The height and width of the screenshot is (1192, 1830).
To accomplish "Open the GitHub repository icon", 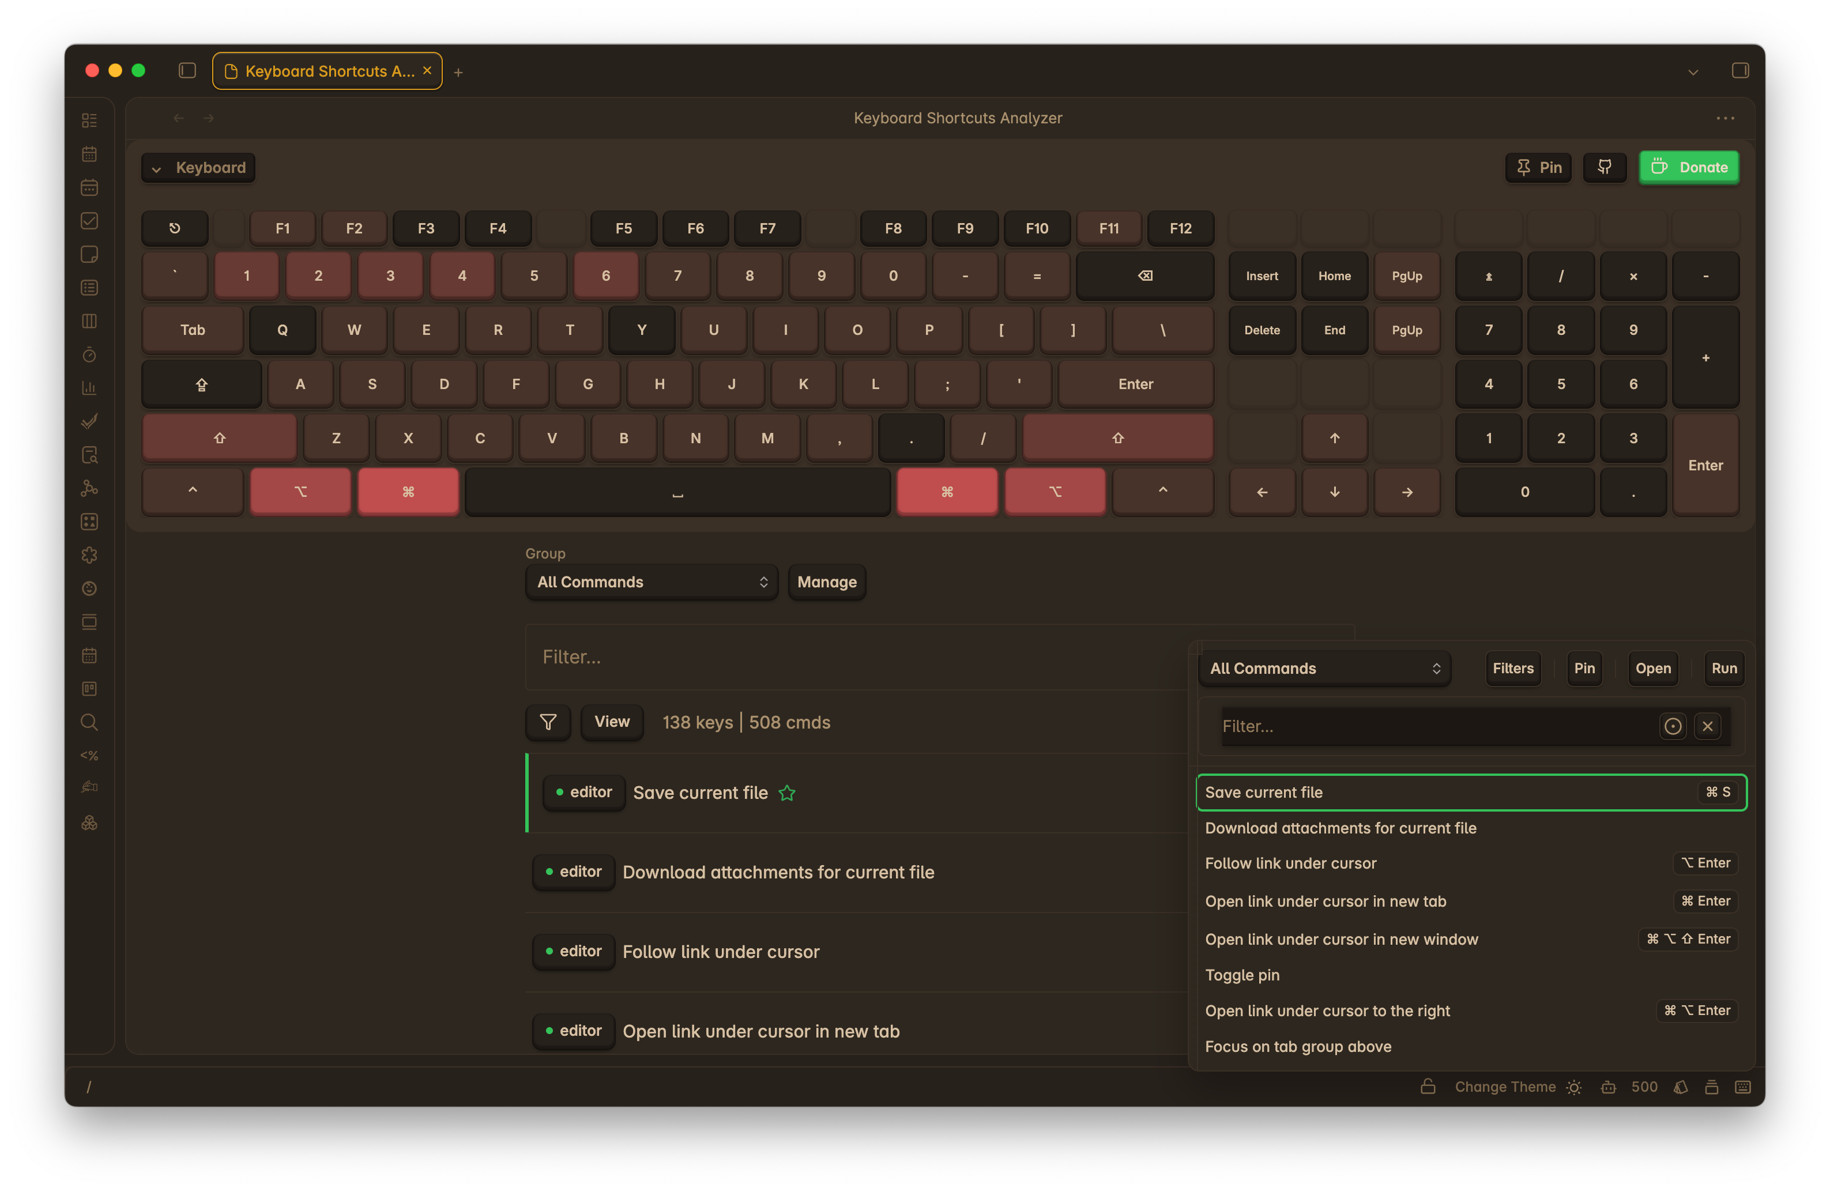I will tap(1605, 168).
